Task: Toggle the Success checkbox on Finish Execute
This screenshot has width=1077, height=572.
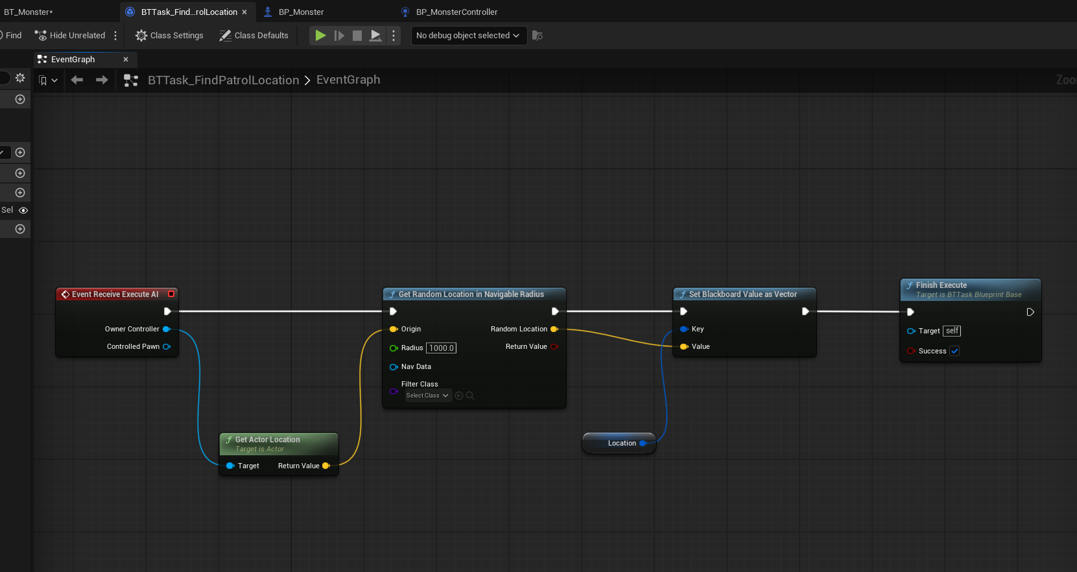Action: (x=954, y=352)
